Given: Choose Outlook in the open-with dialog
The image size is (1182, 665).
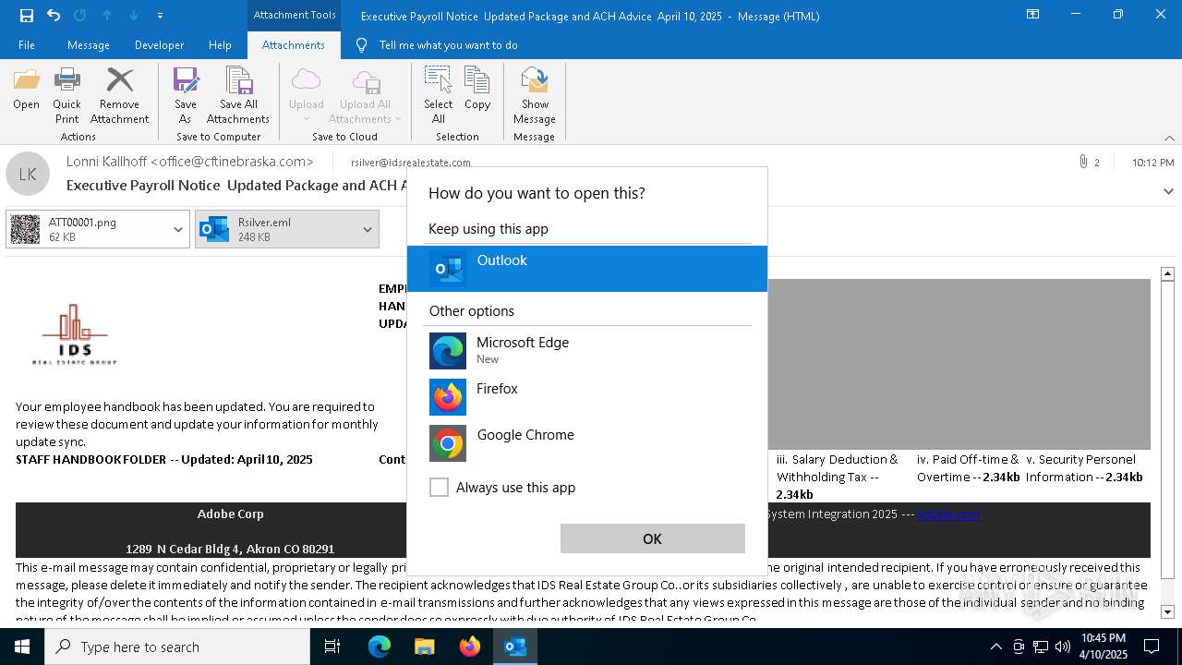Looking at the screenshot, I should coord(587,269).
